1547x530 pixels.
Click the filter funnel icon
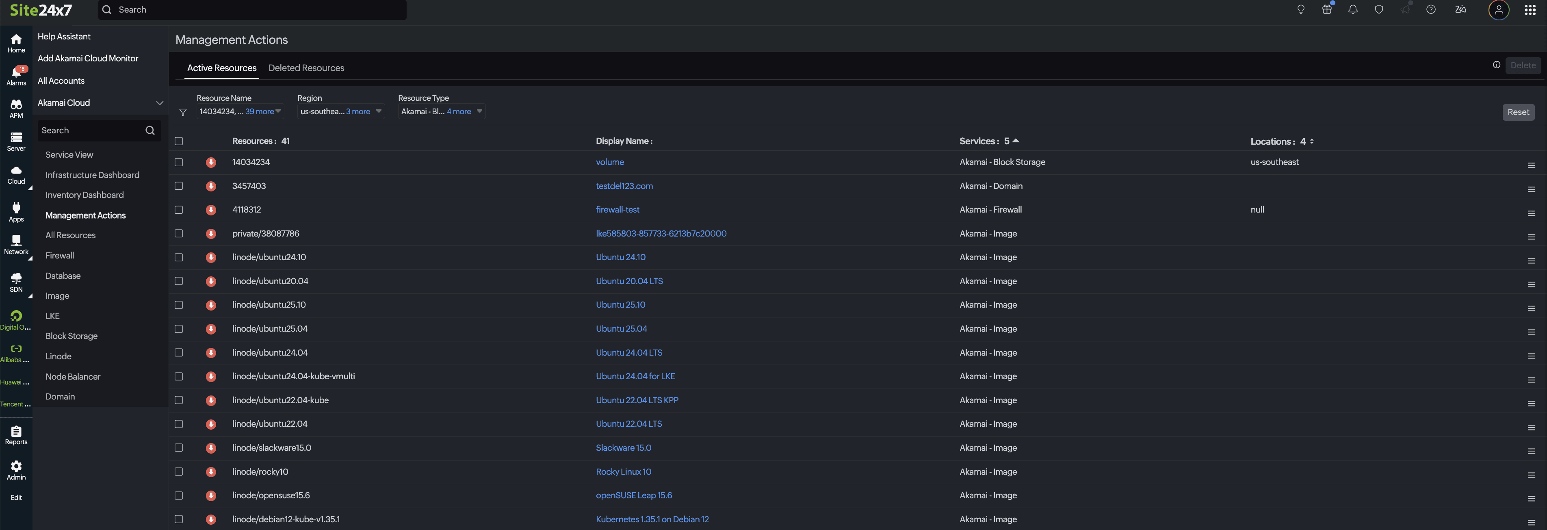pyautogui.click(x=183, y=112)
